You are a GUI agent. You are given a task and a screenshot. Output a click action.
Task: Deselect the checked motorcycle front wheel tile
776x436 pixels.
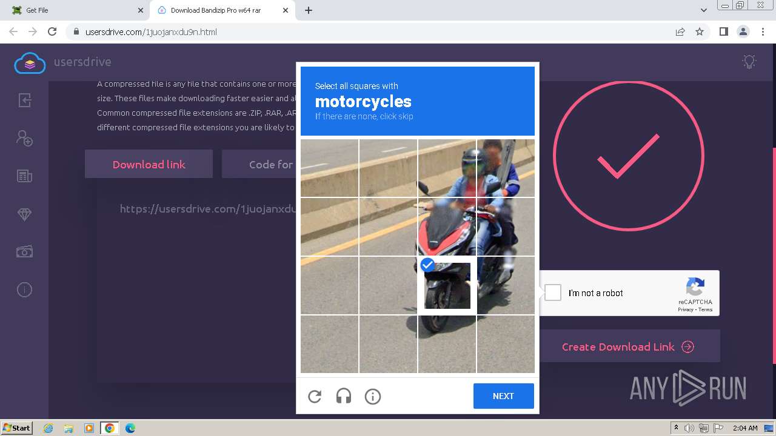[x=447, y=285]
